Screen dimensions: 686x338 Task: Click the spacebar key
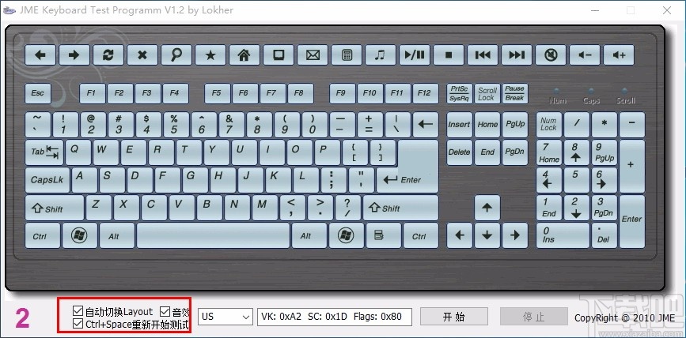click(x=213, y=236)
